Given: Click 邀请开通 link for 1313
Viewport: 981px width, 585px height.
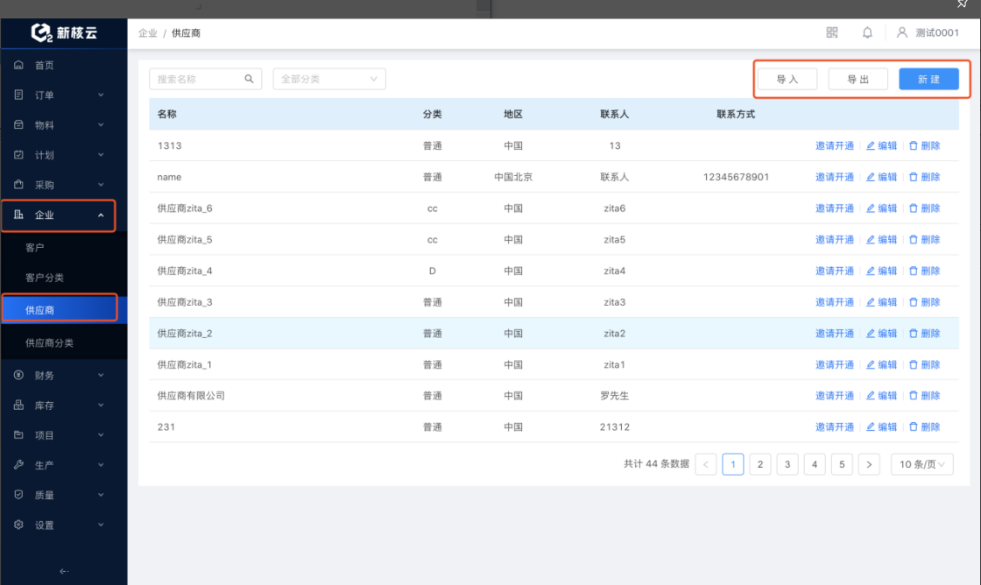Looking at the screenshot, I should coord(835,145).
